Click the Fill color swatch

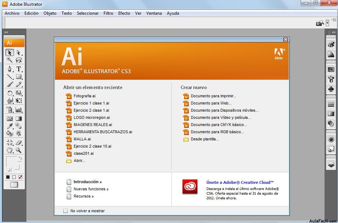[x=11, y=162]
